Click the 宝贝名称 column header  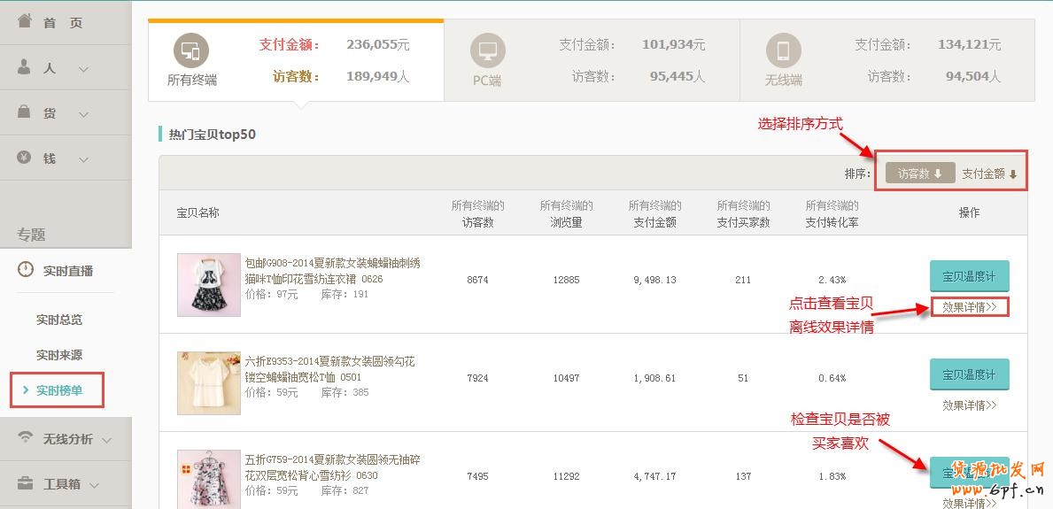pyautogui.click(x=197, y=212)
